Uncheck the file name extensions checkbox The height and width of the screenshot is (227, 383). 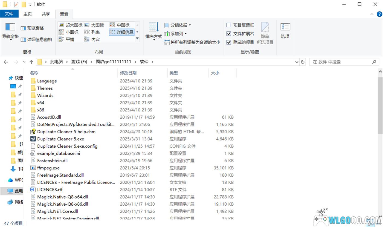click(x=229, y=34)
